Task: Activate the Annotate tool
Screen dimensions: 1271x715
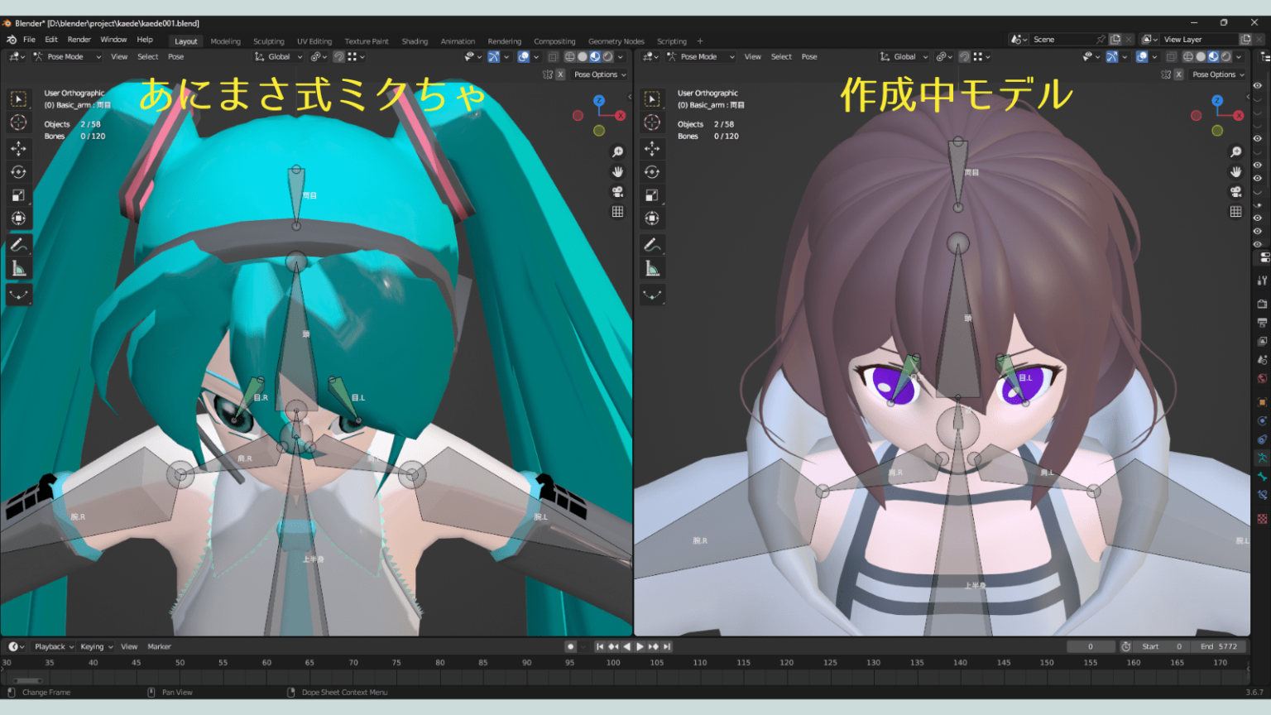Action: (18, 243)
